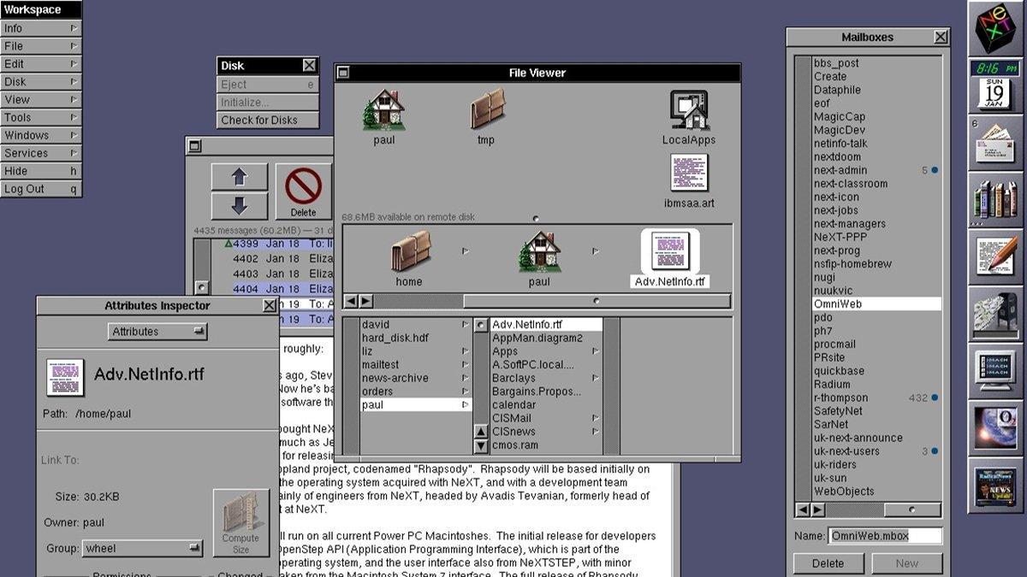Open the Edit menu in Workspace
Viewport: 1027px width, 577px height.
tap(41, 64)
